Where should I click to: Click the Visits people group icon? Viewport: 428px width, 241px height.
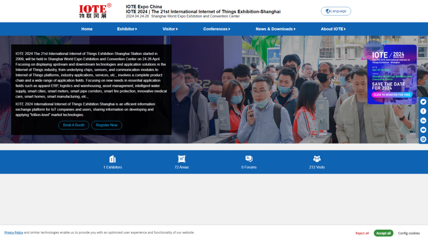coord(317,159)
